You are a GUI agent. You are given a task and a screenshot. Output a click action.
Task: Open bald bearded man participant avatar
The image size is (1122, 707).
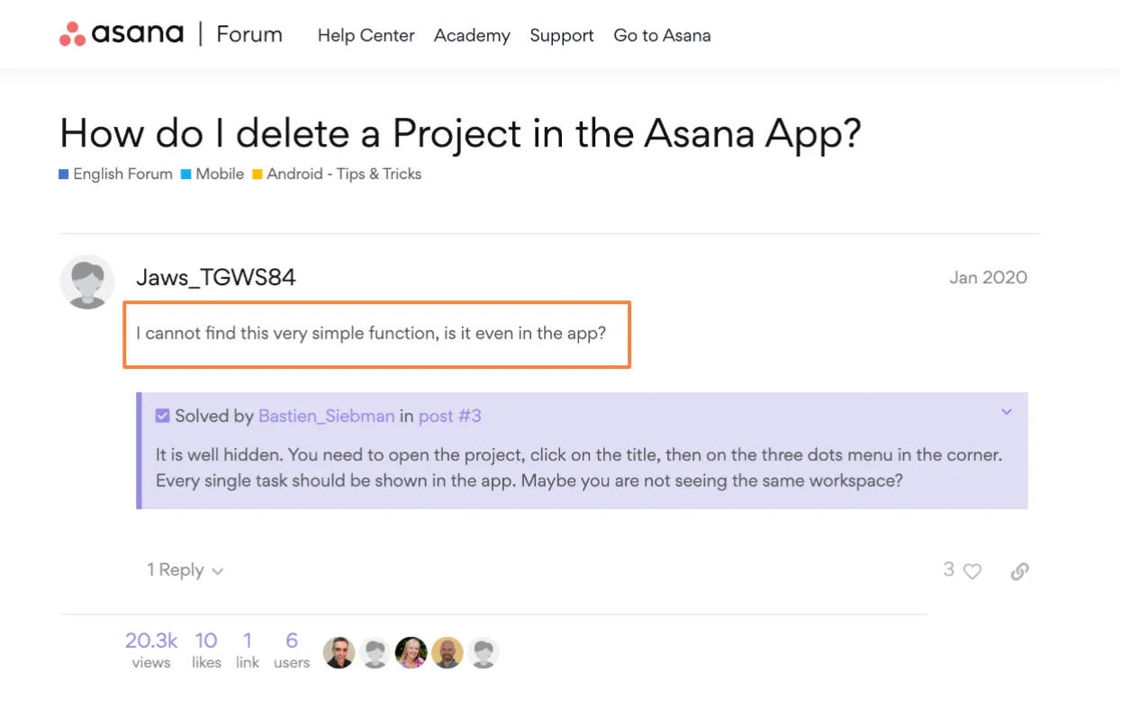click(448, 653)
